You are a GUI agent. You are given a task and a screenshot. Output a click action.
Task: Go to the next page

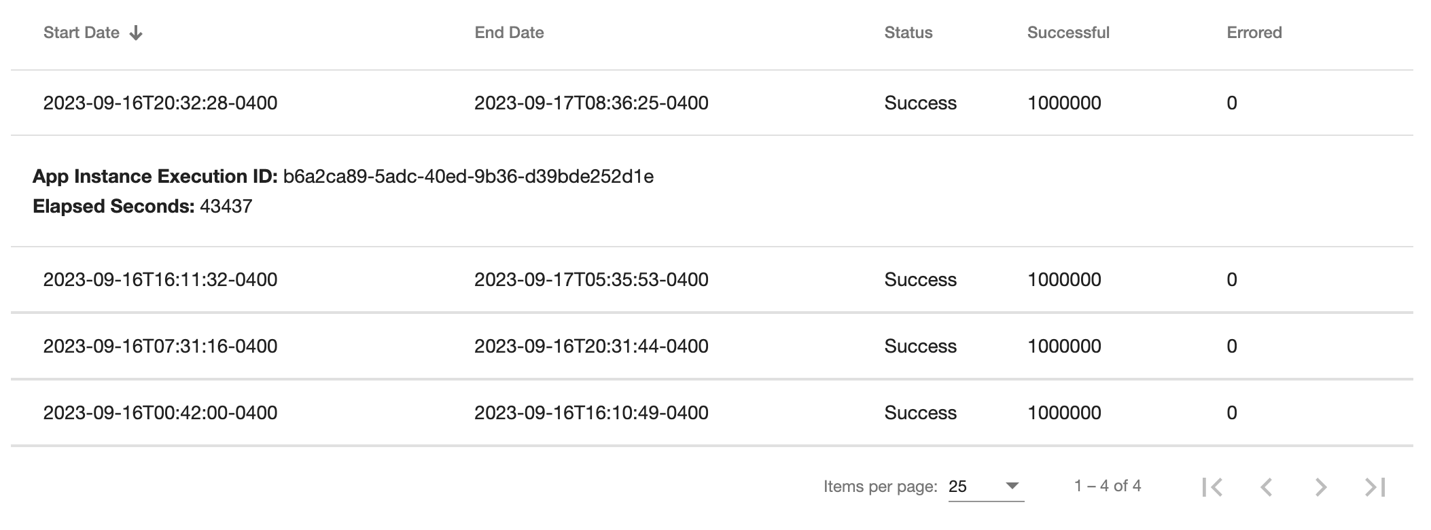pyautogui.click(x=1320, y=487)
